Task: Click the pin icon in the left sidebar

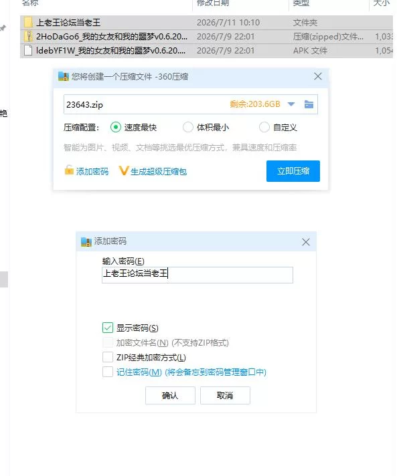Action: (3, 28)
